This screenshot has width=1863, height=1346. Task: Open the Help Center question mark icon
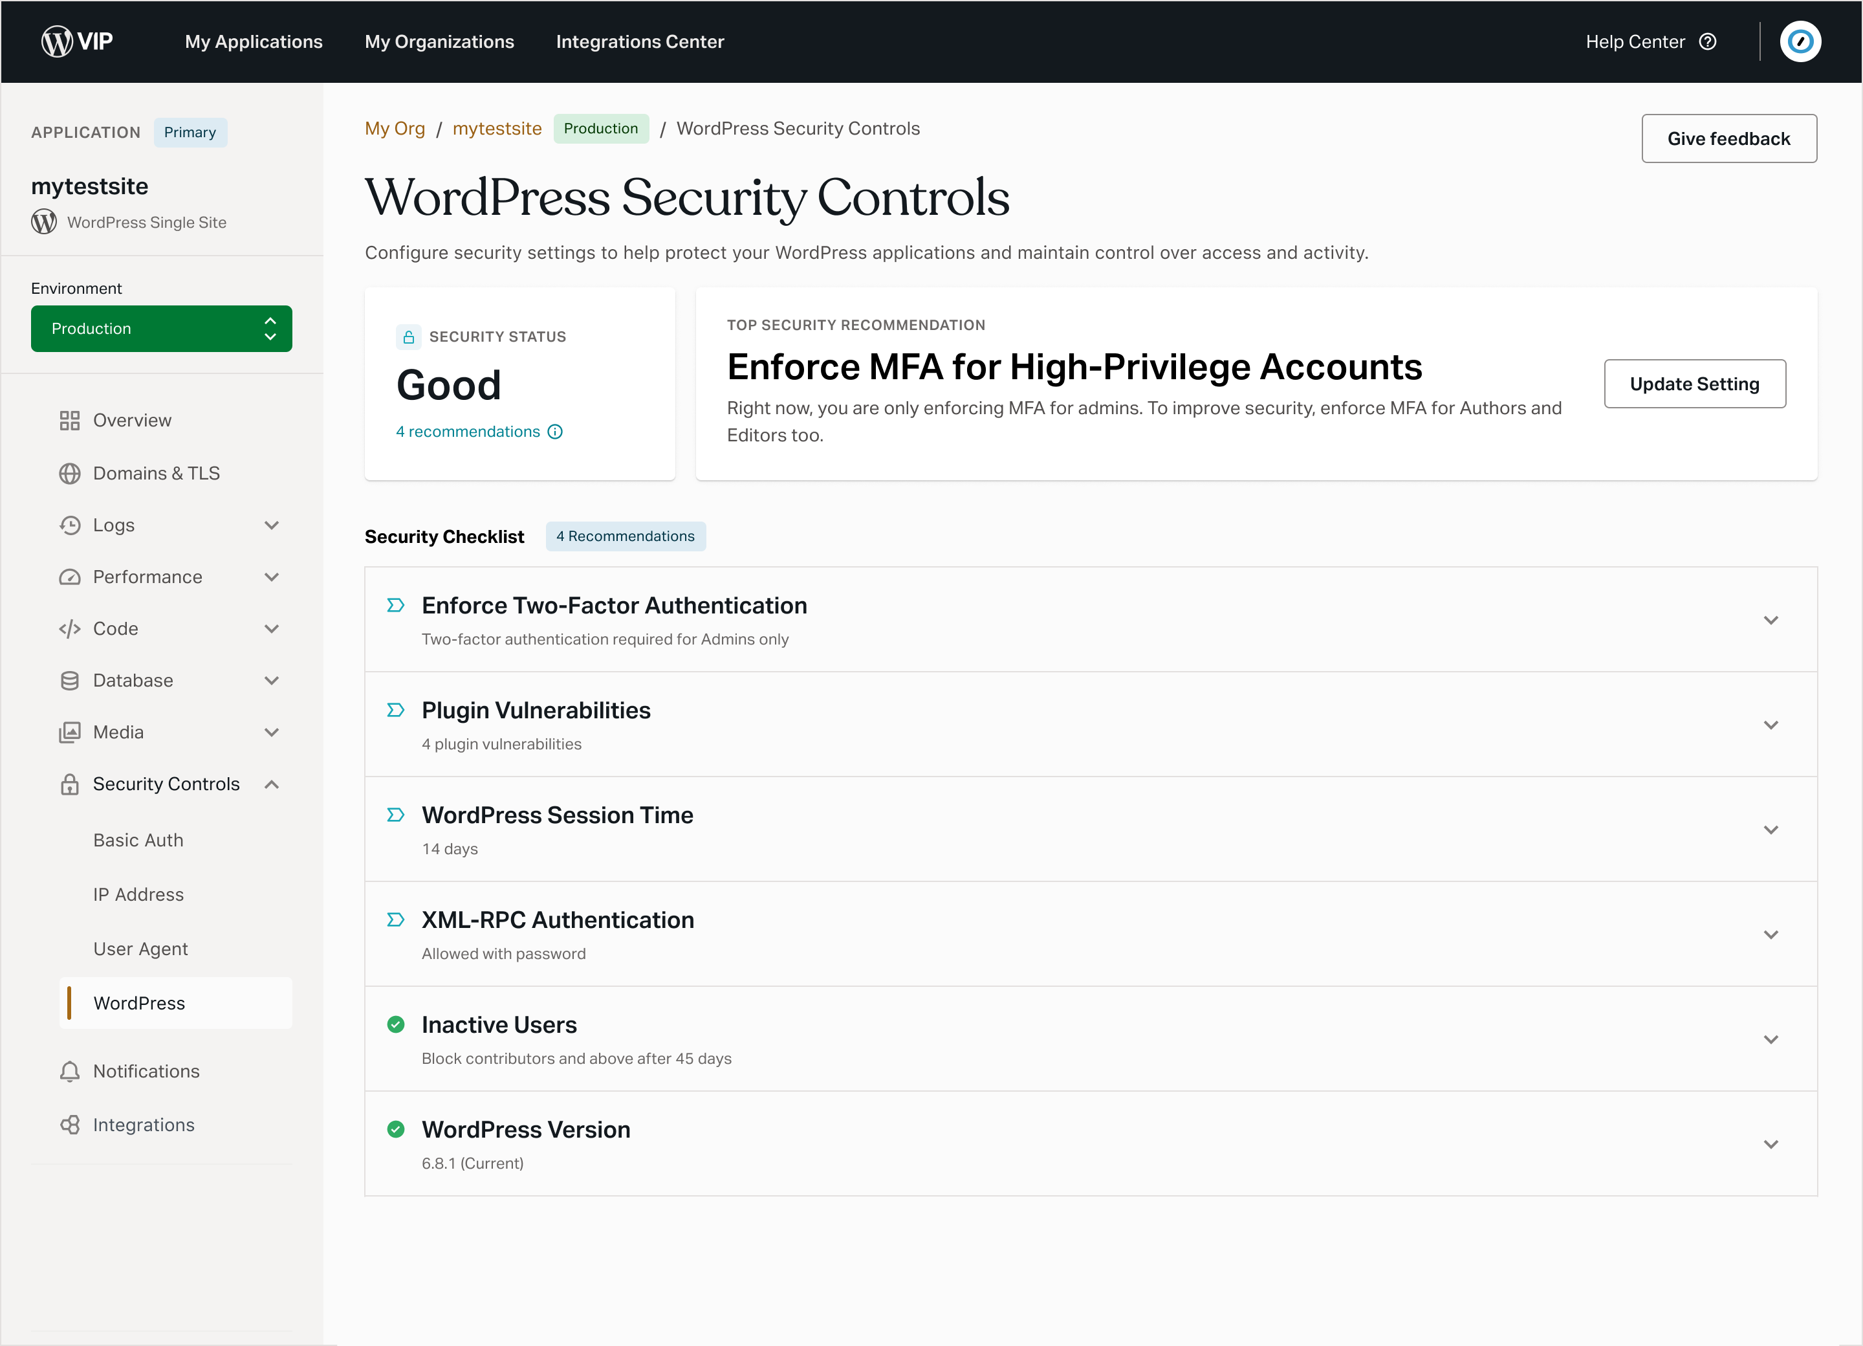(x=1708, y=42)
